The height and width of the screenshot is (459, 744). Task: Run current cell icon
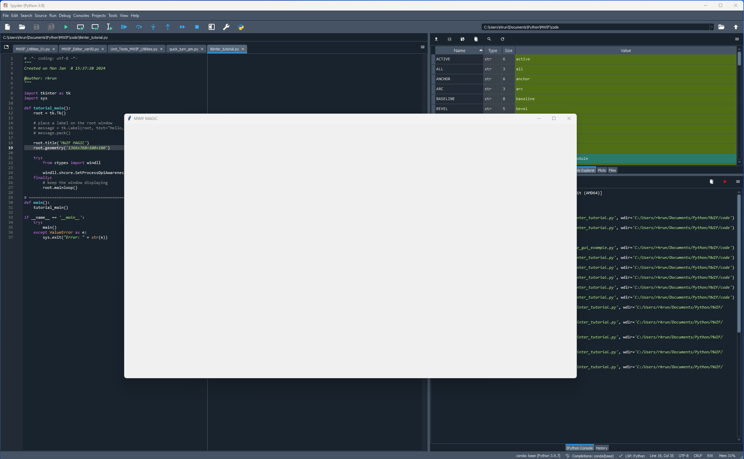(80, 27)
